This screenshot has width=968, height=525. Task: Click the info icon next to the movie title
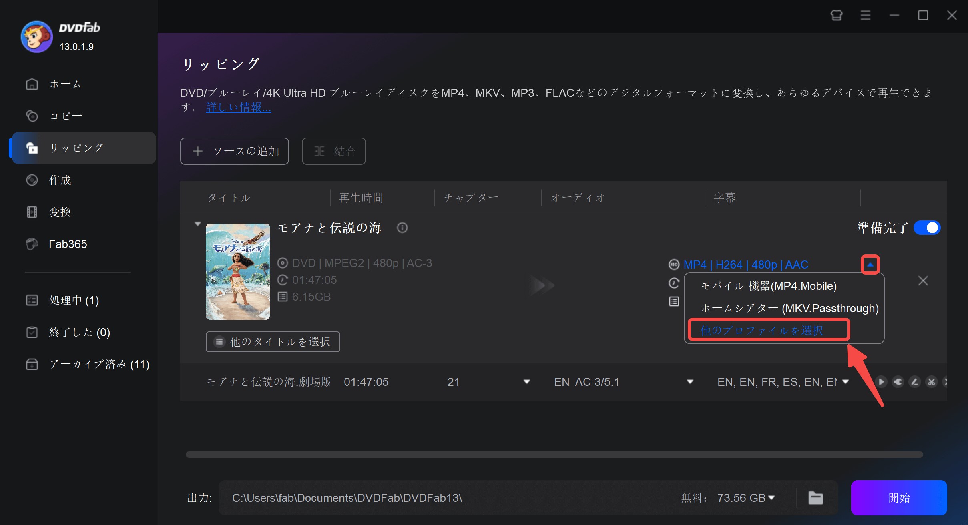click(x=402, y=228)
